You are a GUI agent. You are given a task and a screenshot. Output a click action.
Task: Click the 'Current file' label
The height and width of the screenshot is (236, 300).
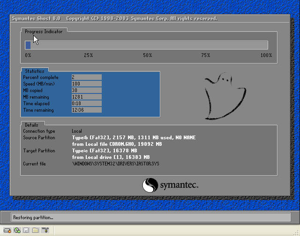34,164
